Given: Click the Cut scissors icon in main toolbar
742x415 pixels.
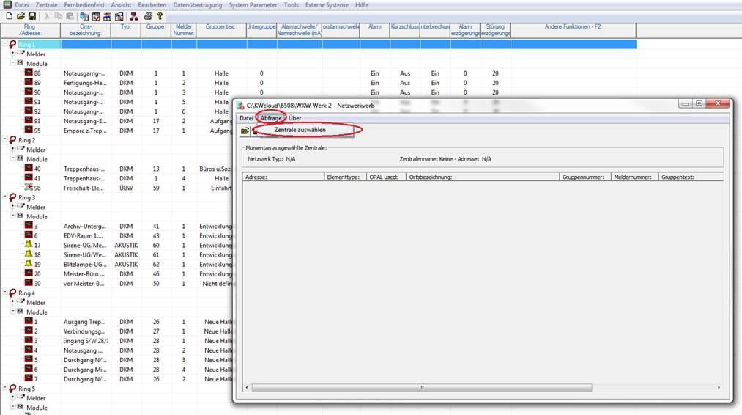Looking at the screenshot, I should tap(47, 16).
